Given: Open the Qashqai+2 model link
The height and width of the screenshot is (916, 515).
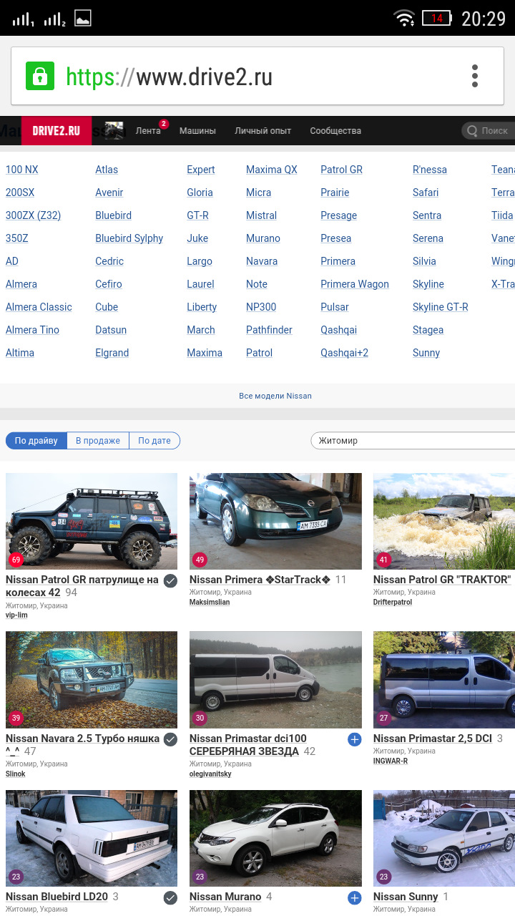Looking at the screenshot, I should click(345, 353).
